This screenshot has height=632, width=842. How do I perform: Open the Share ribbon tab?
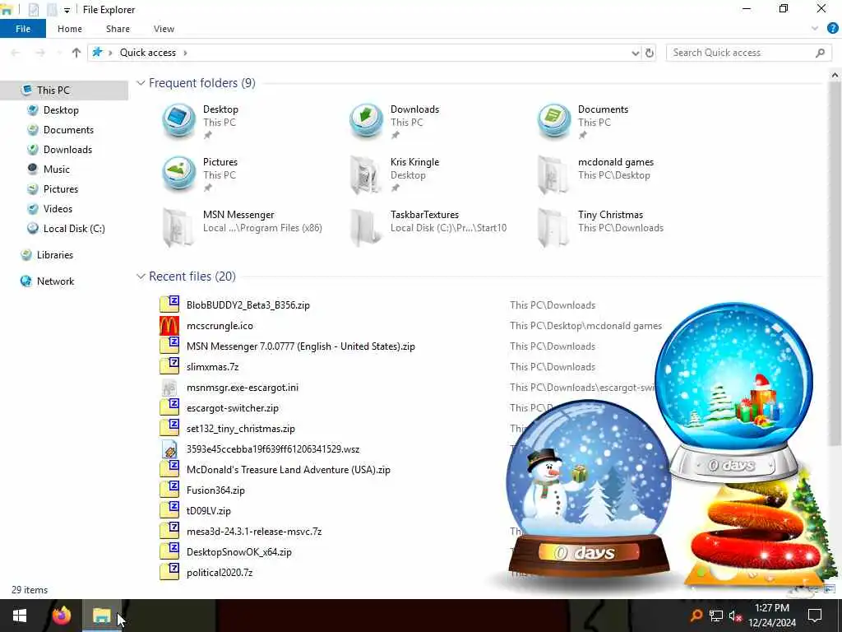118,29
